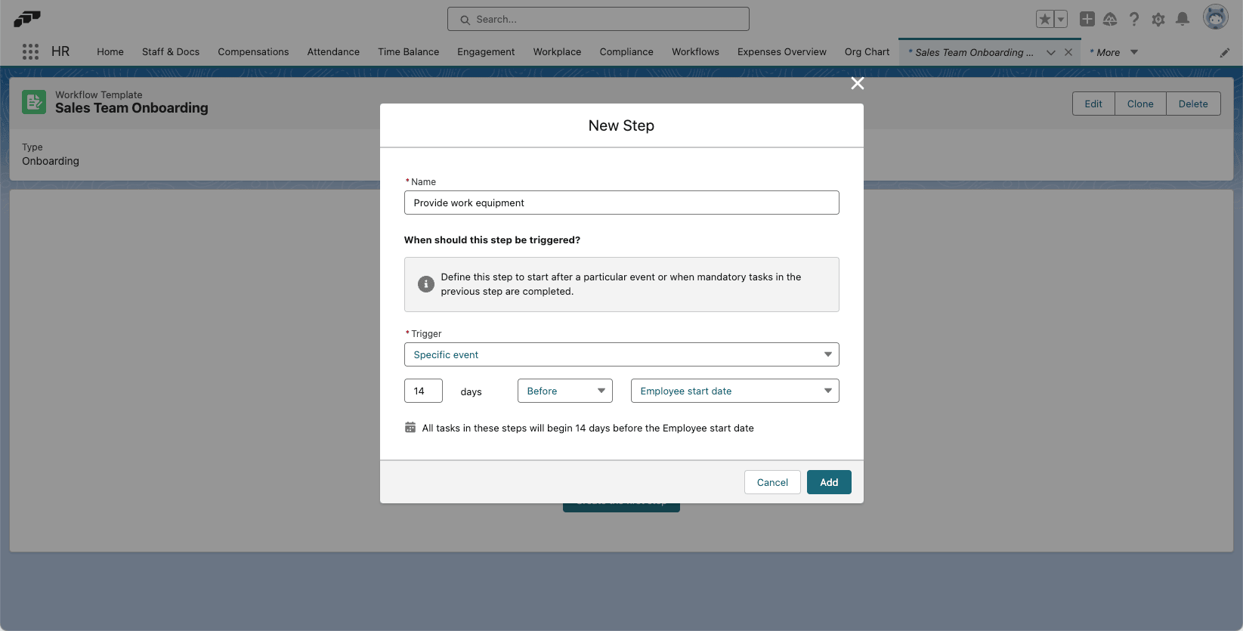The width and height of the screenshot is (1243, 631).
Task: Close the Sales Team Onboarding tab
Action: click(x=1068, y=52)
